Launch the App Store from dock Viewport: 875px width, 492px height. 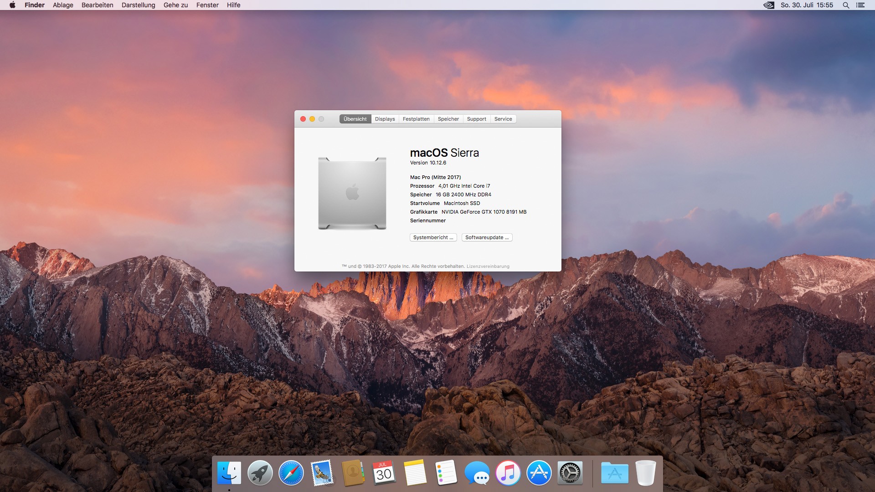(539, 473)
